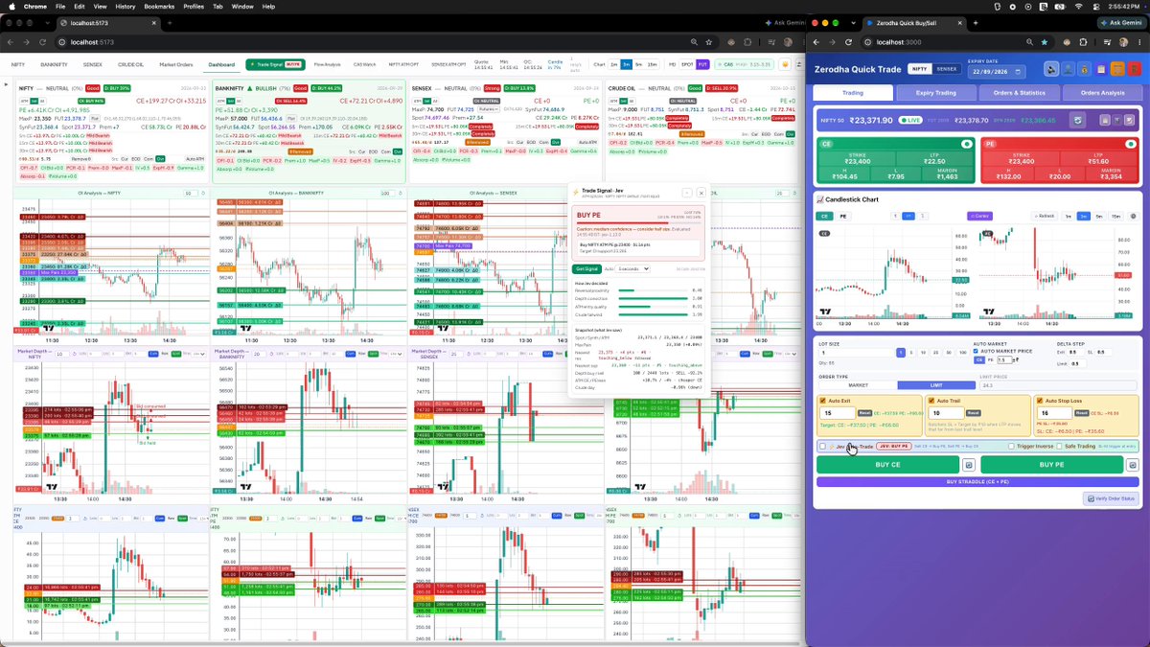Open the Expiry Date picker
1150x647 pixels.
[998, 71]
